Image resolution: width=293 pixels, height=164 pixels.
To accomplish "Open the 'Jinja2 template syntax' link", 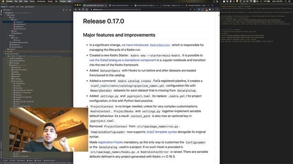I will point(162,132).
